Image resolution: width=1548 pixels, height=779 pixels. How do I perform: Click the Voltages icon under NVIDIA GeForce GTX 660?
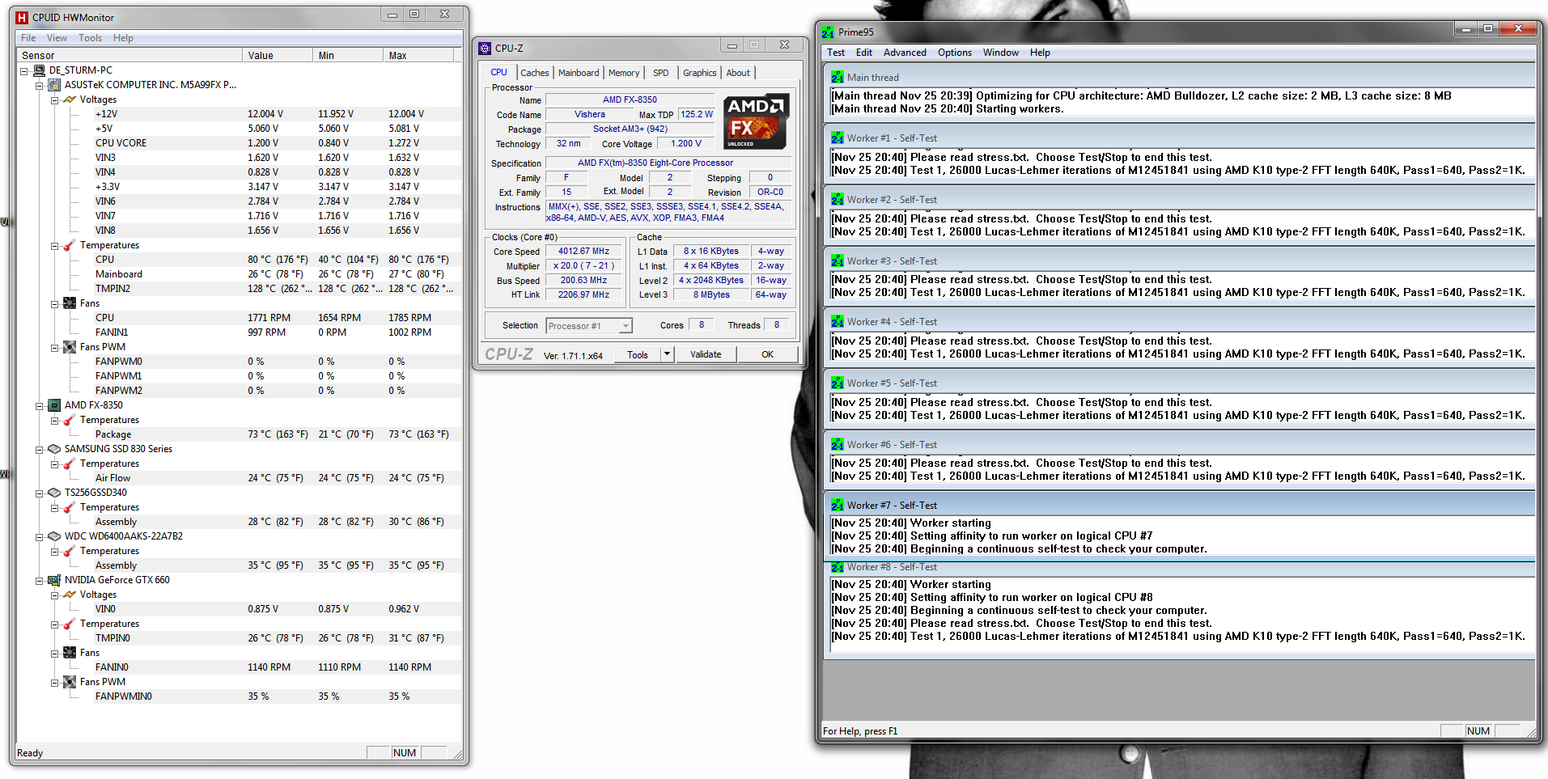pos(70,595)
